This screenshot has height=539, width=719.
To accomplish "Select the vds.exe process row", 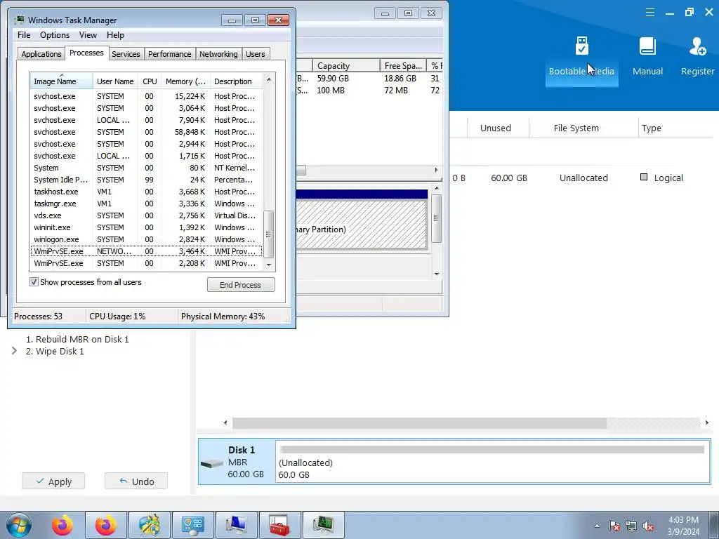I will click(x=146, y=215).
